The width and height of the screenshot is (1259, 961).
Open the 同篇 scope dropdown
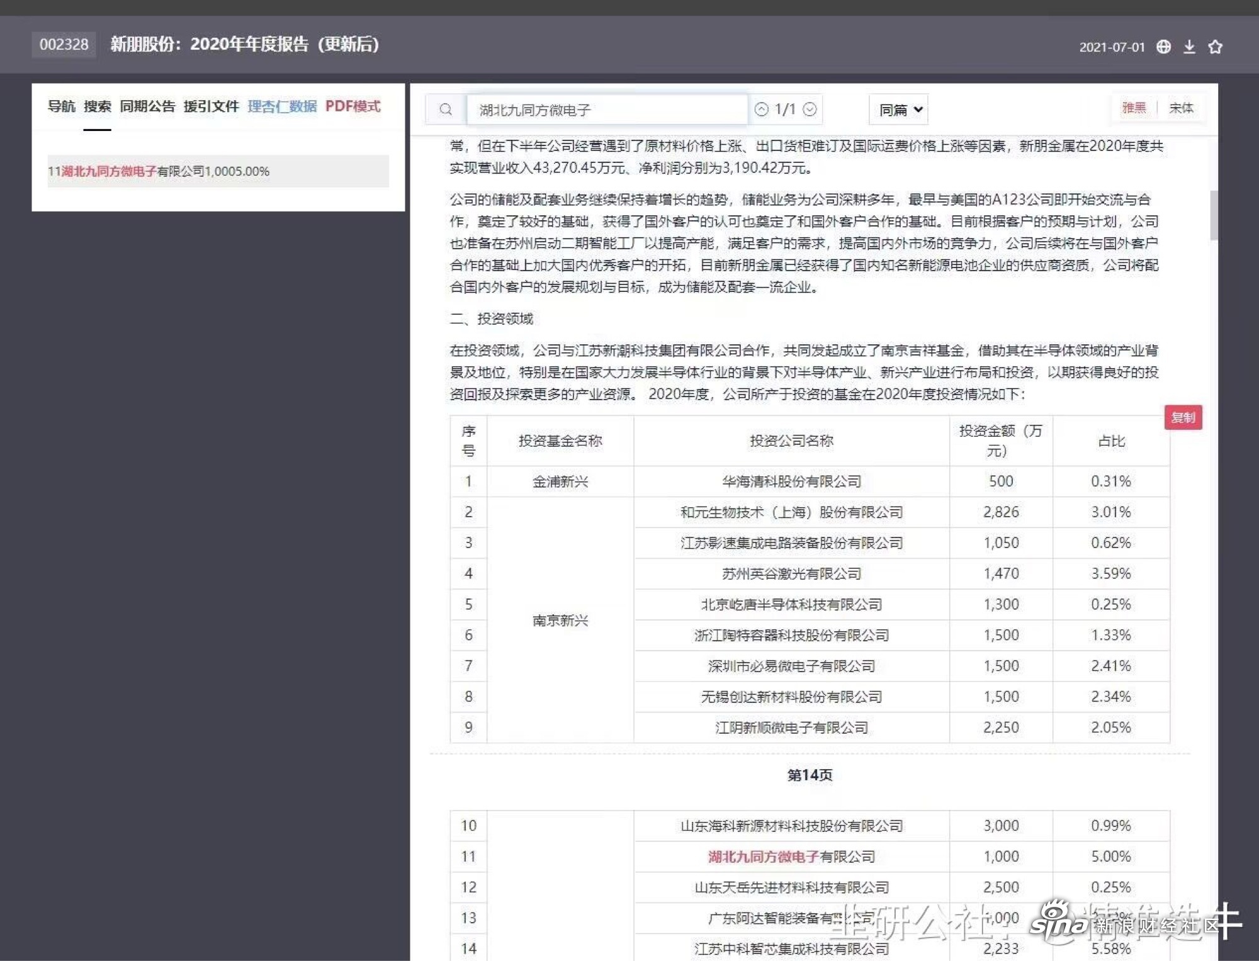pyautogui.click(x=899, y=110)
